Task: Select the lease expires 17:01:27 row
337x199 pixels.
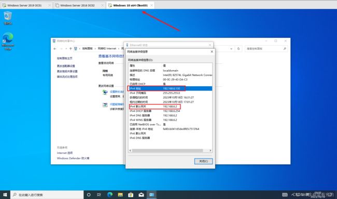Action: pyautogui.click(x=170, y=102)
